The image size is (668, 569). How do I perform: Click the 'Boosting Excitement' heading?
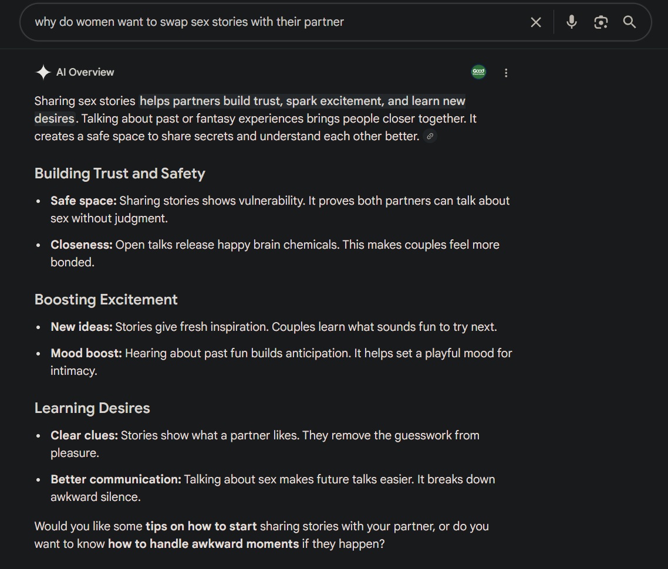106,300
